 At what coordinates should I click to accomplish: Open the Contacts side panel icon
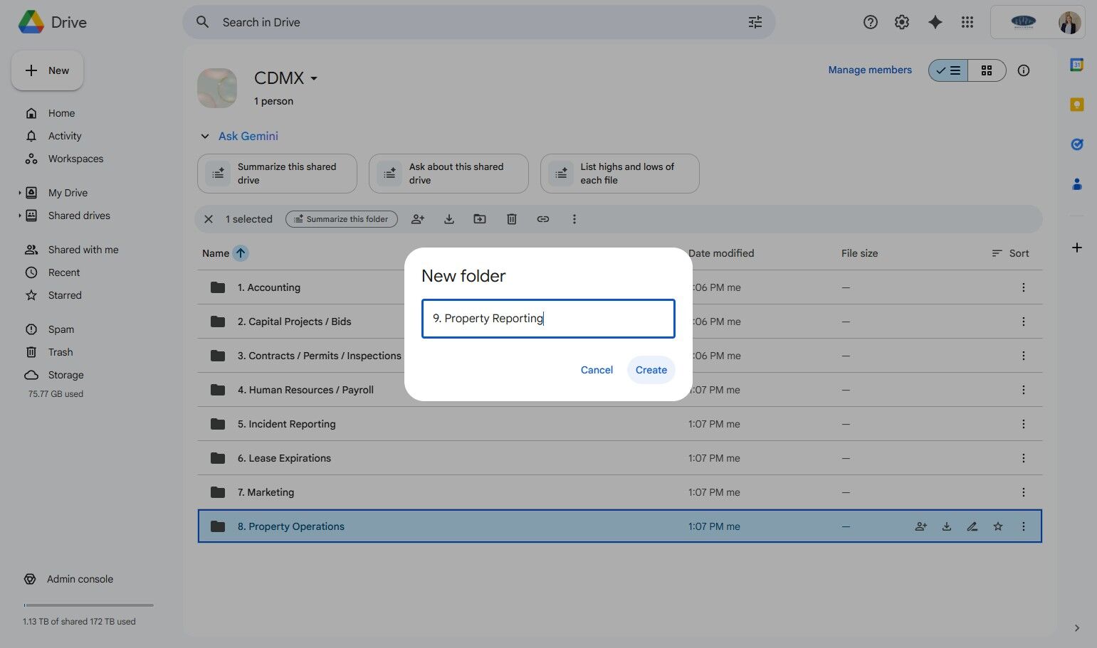click(1077, 184)
